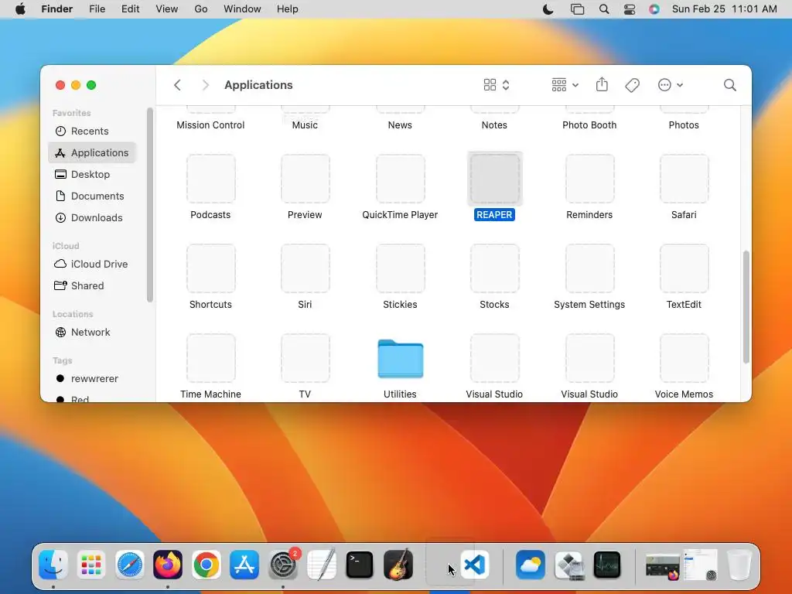Select the Stocks app icon
Viewport: 792px width, 594px height.
coord(494,268)
